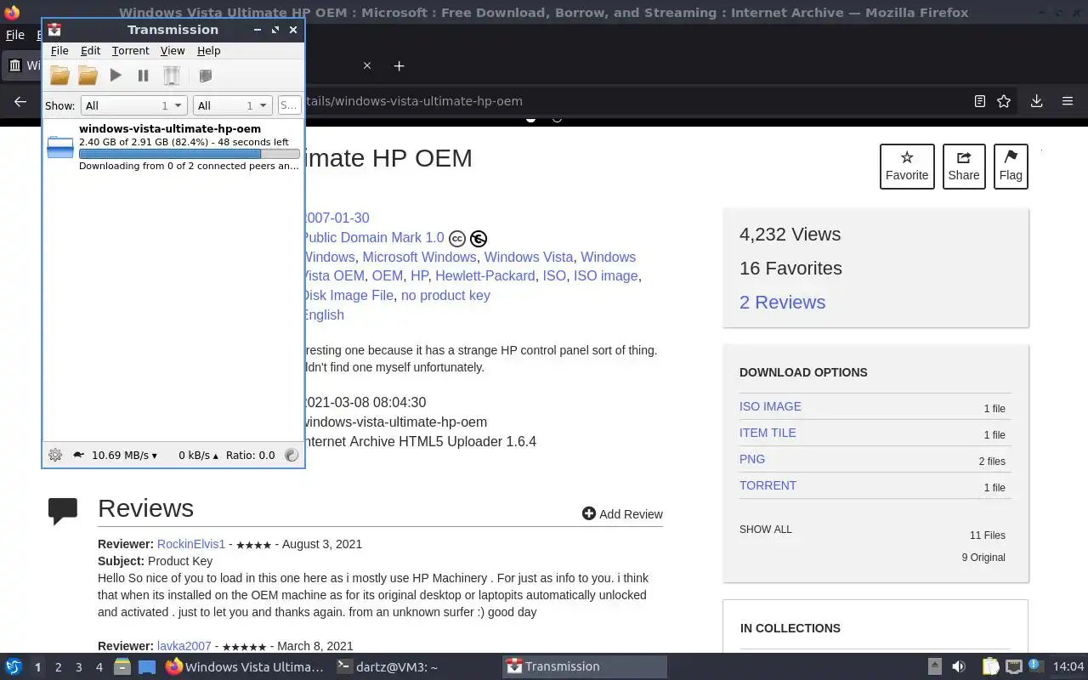Switch to workspace 2 in taskbar
The height and width of the screenshot is (680, 1088).
[x=58, y=667]
